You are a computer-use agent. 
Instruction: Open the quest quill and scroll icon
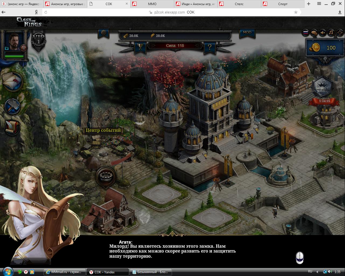pyautogui.click(x=13, y=127)
